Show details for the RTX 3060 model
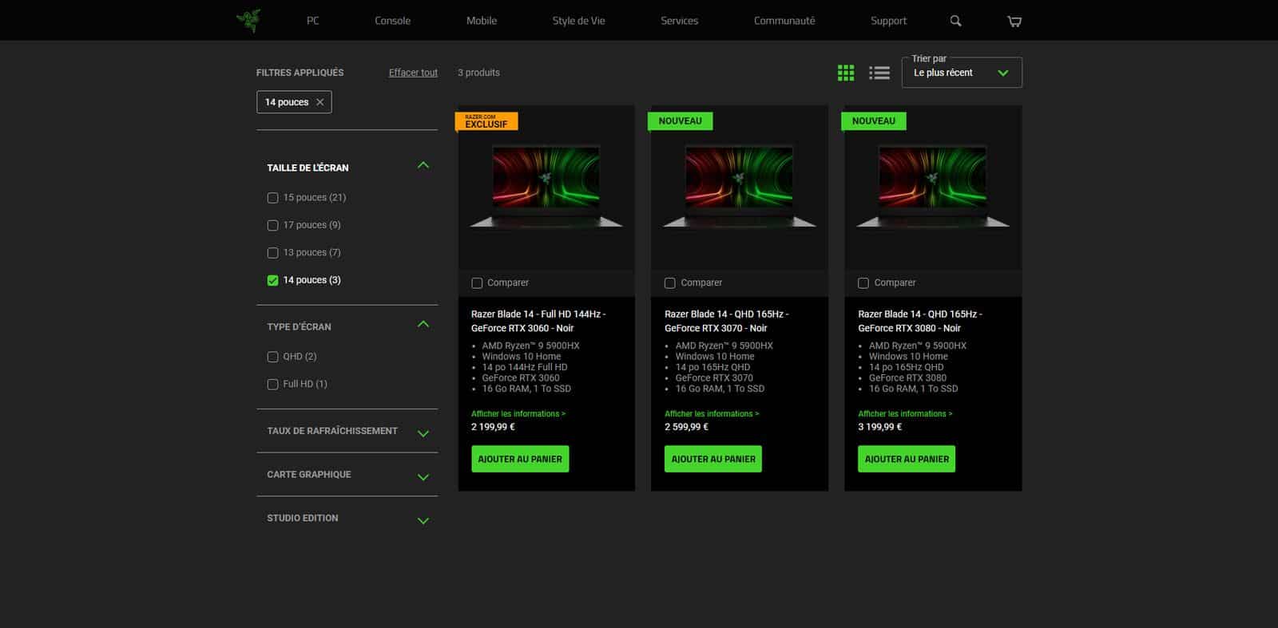Viewport: 1278px width, 628px height. coord(518,413)
